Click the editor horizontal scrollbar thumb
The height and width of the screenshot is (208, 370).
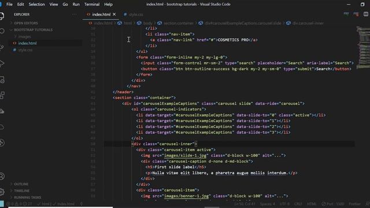point(212,207)
